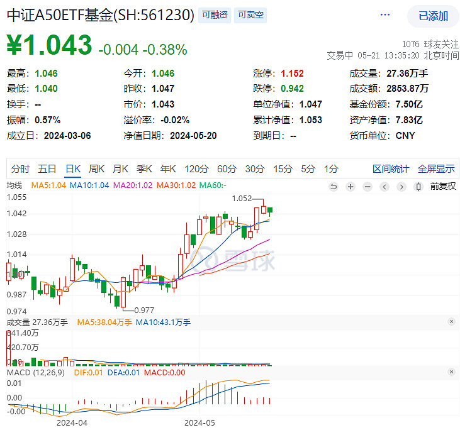The height and width of the screenshot is (435, 460).
Task: Click the 基金份额 value 7.50亿
Action: coord(409,104)
